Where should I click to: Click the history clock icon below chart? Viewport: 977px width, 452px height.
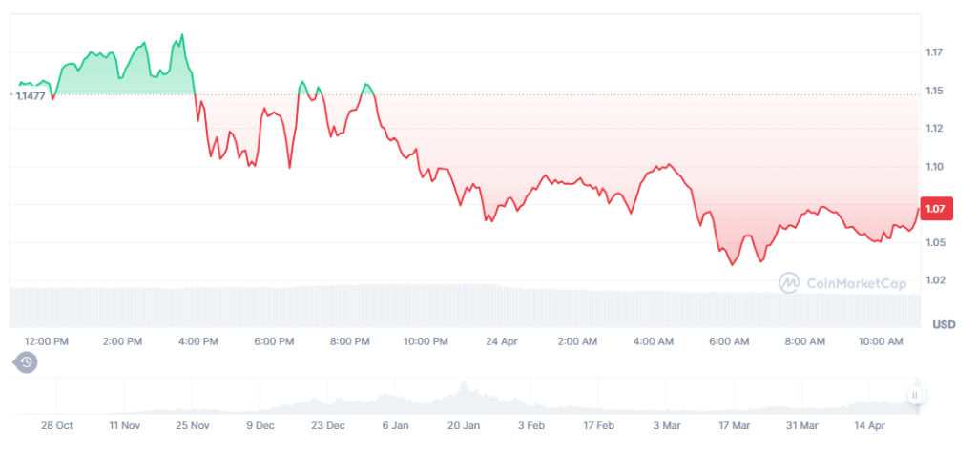[x=26, y=363]
